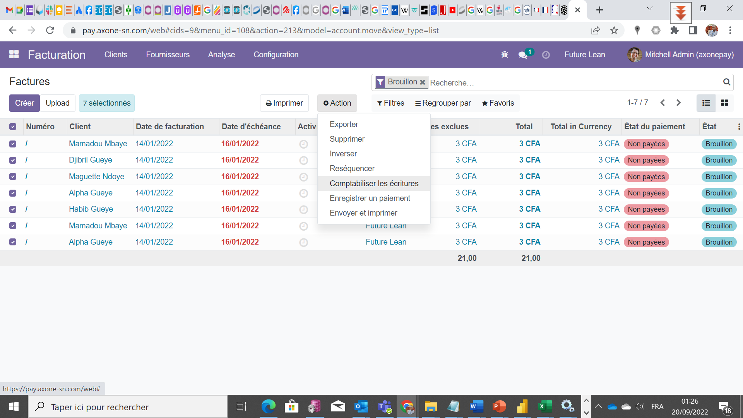Screen dimensions: 743x418
Task: Choose Enregistrer un paiement from menu
Action: [370, 198]
